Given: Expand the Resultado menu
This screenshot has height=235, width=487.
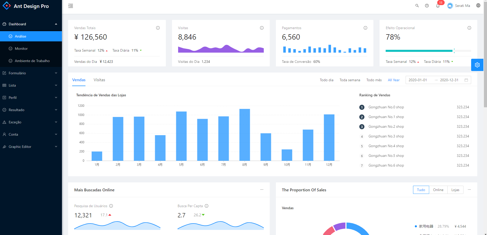Looking at the screenshot, I should (31, 110).
